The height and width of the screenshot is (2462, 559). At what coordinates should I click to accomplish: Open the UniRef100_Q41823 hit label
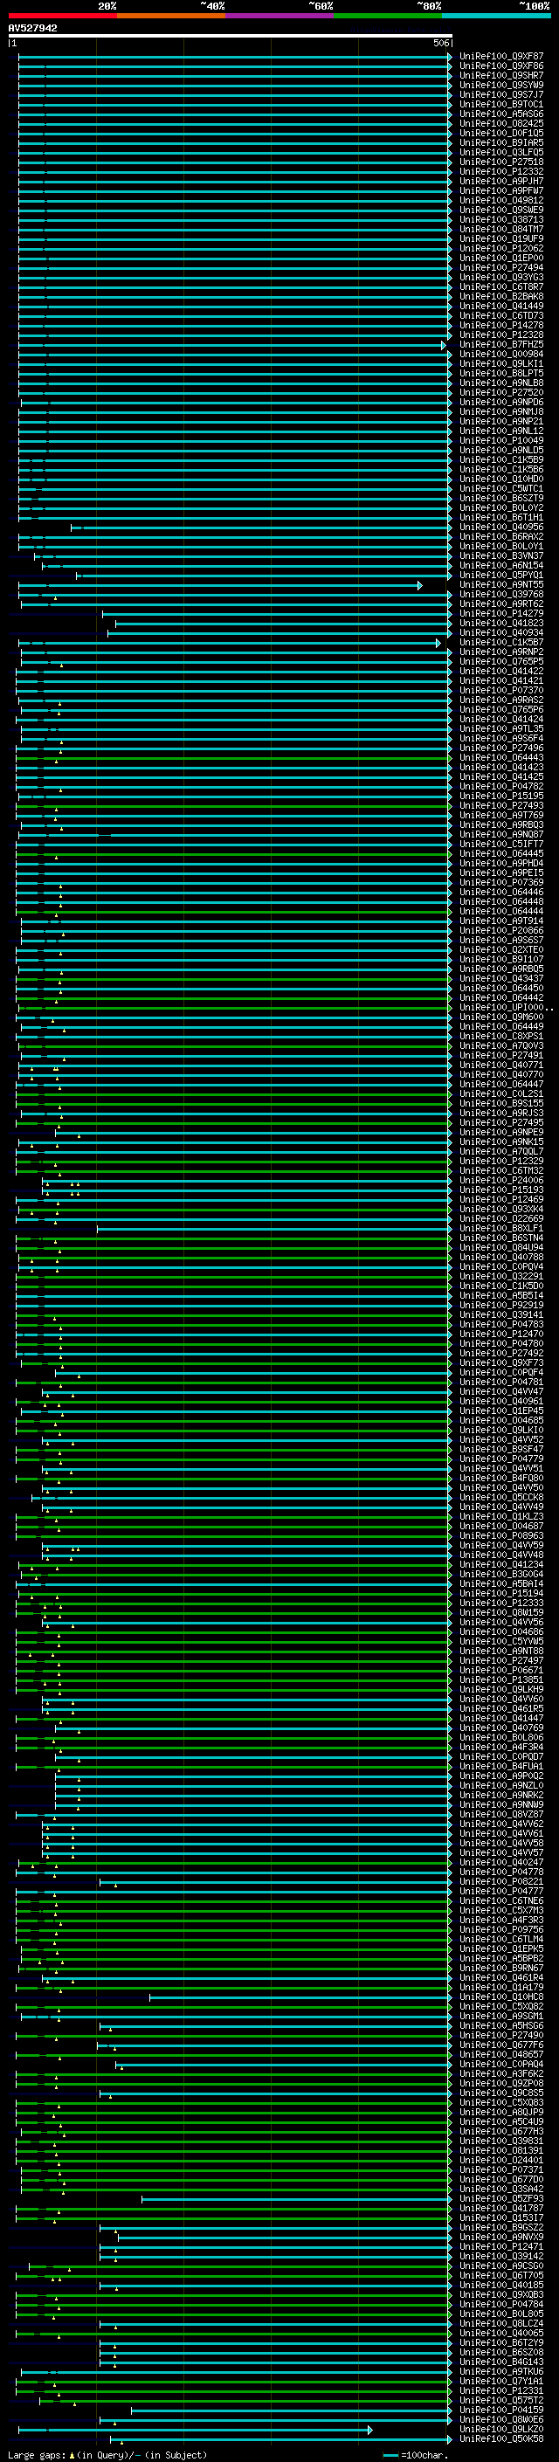tap(500, 624)
